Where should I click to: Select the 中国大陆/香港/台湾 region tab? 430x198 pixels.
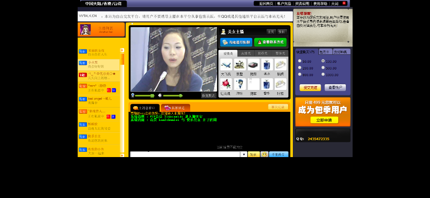point(103,4)
